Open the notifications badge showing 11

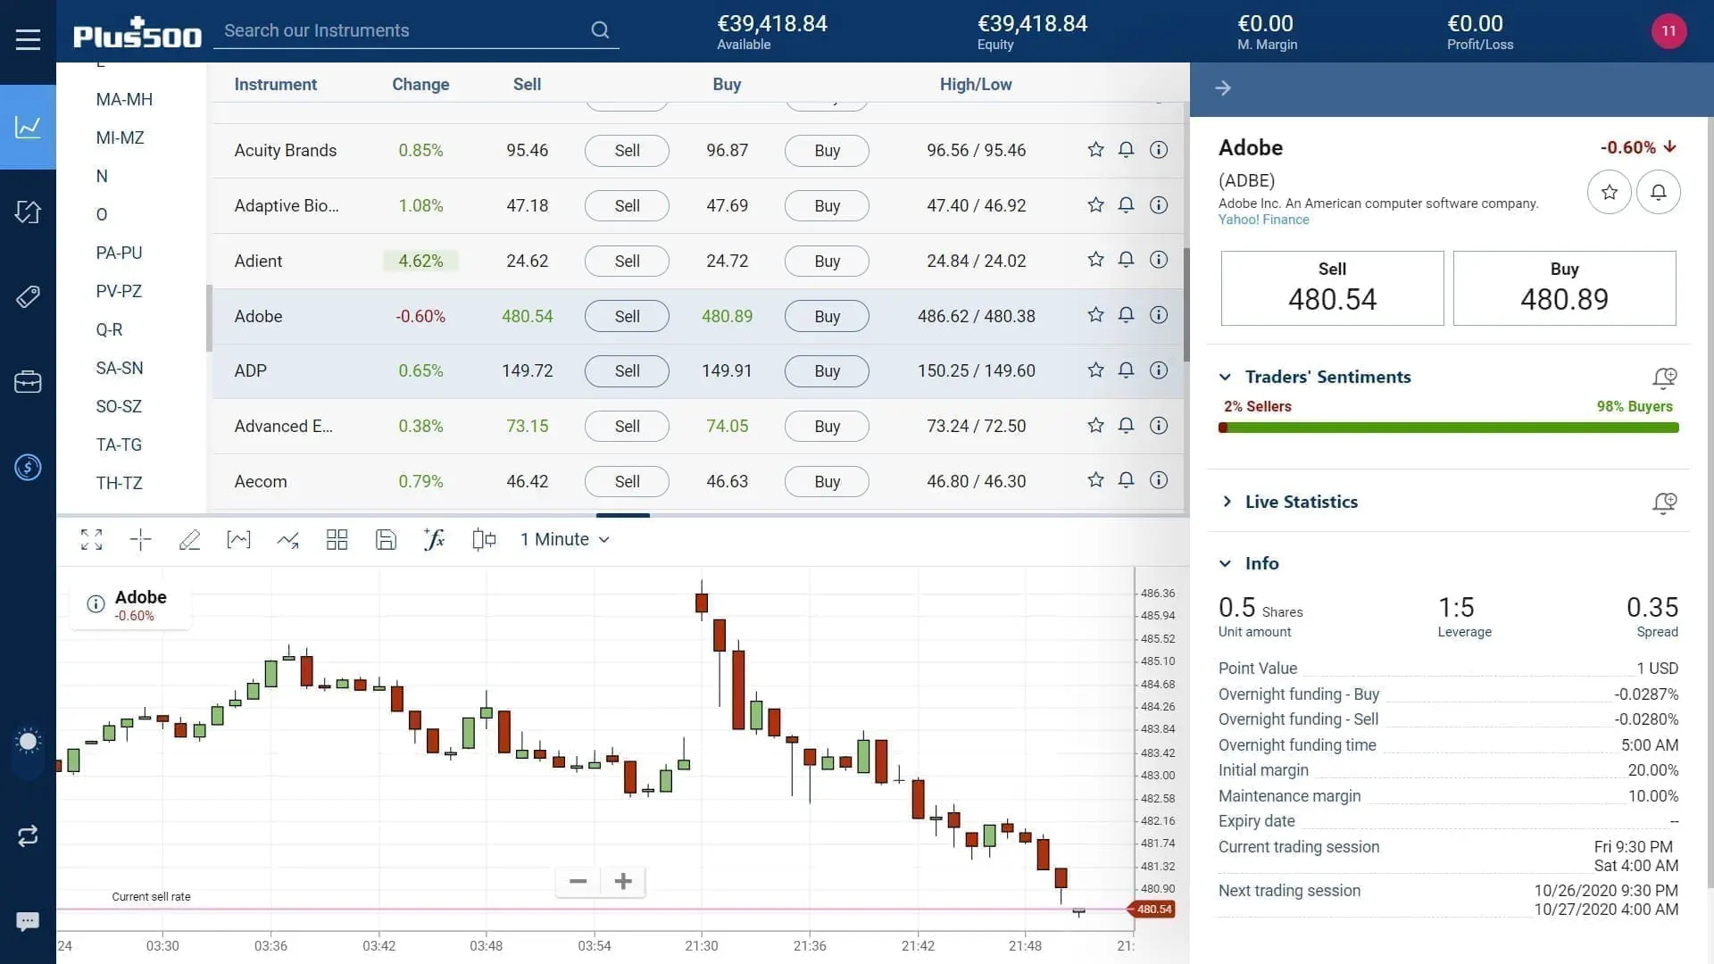[x=1668, y=31]
